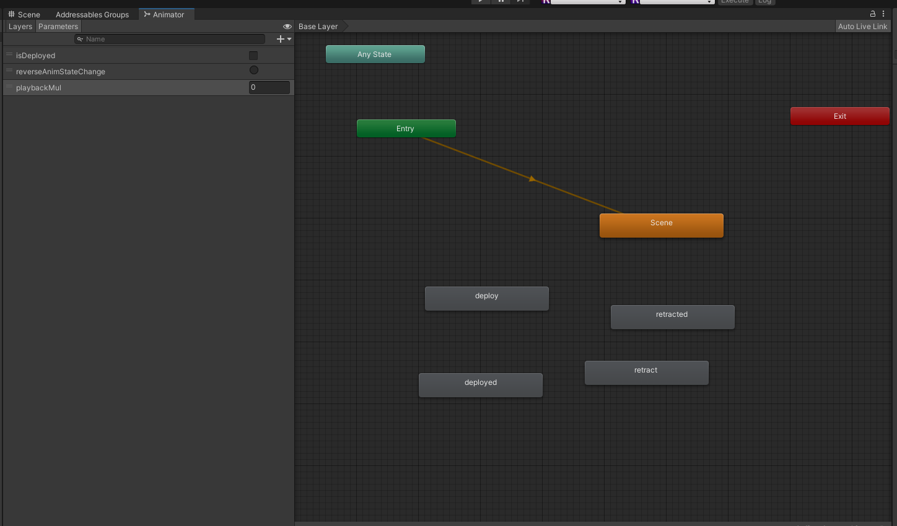897x526 pixels.
Task: Enable the isDeployed checkbox
Action: (x=253, y=56)
